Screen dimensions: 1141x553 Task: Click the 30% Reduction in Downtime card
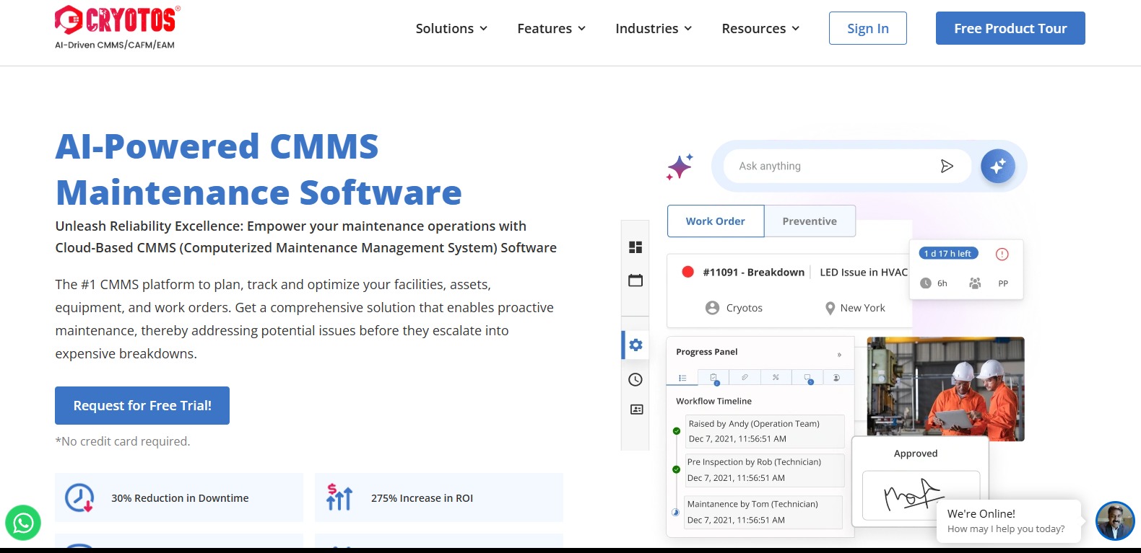(179, 497)
